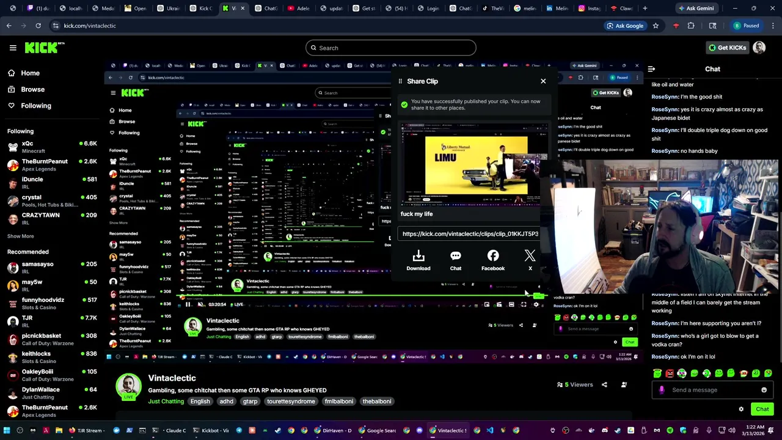Open a new browser tab
This screenshot has width=782, height=440.
pyautogui.click(x=645, y=9)
